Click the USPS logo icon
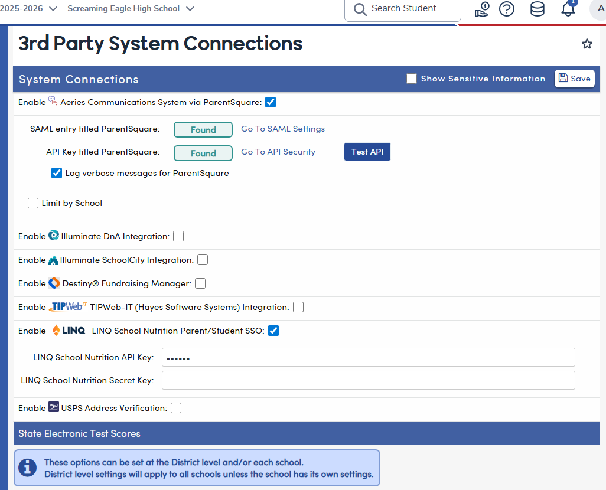Viewport: 606px width, 490px height. coord(53,407)
